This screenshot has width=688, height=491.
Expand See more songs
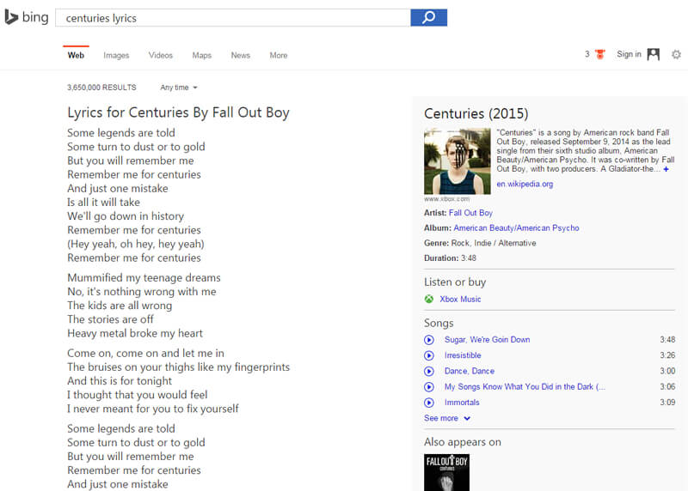pyautogui.click(x=447, y=418)
